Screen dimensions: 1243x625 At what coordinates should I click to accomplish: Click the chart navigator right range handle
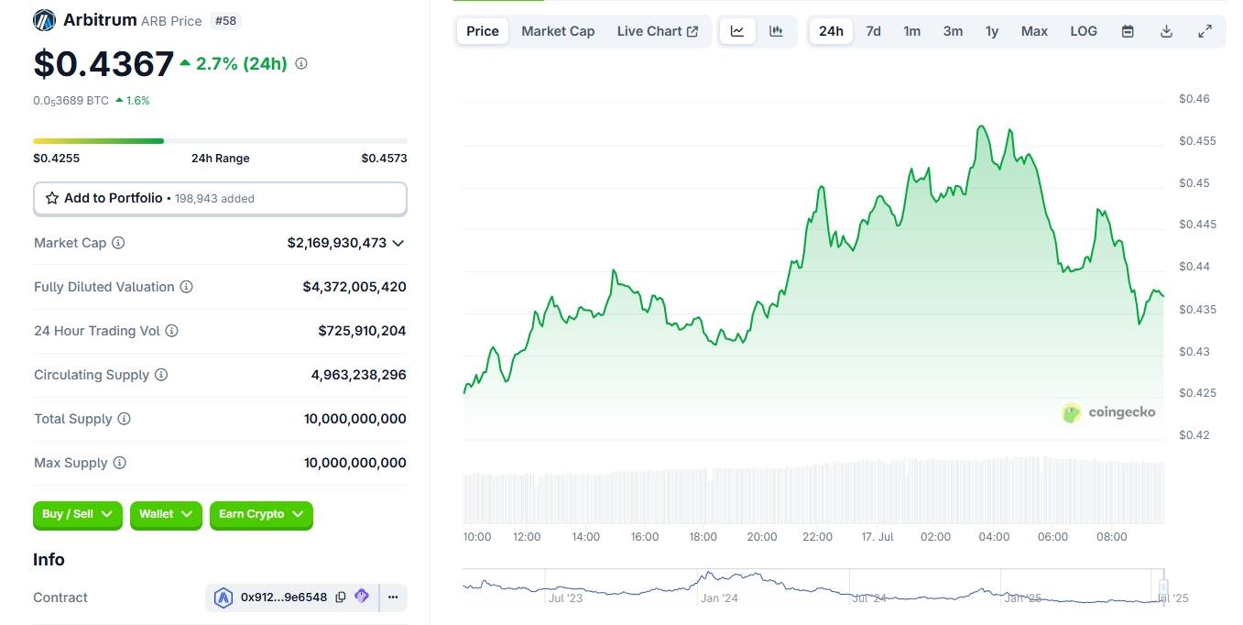tap(1163, 587)
